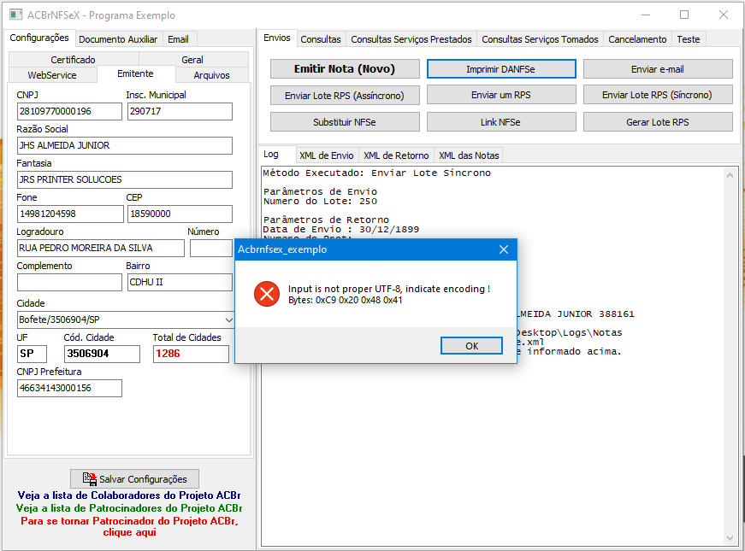Viewport: 745px width, 551px height.
Task: Click the Insc. Municipal input field
Action: [180, 112]
